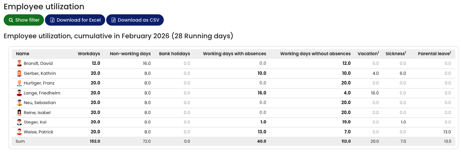
Task: Click David Brandt's avatar icon
Action: click(x=19, y=64)
